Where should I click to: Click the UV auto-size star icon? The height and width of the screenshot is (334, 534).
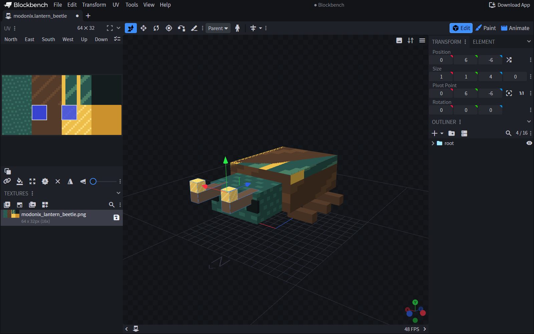coord(45,181)
